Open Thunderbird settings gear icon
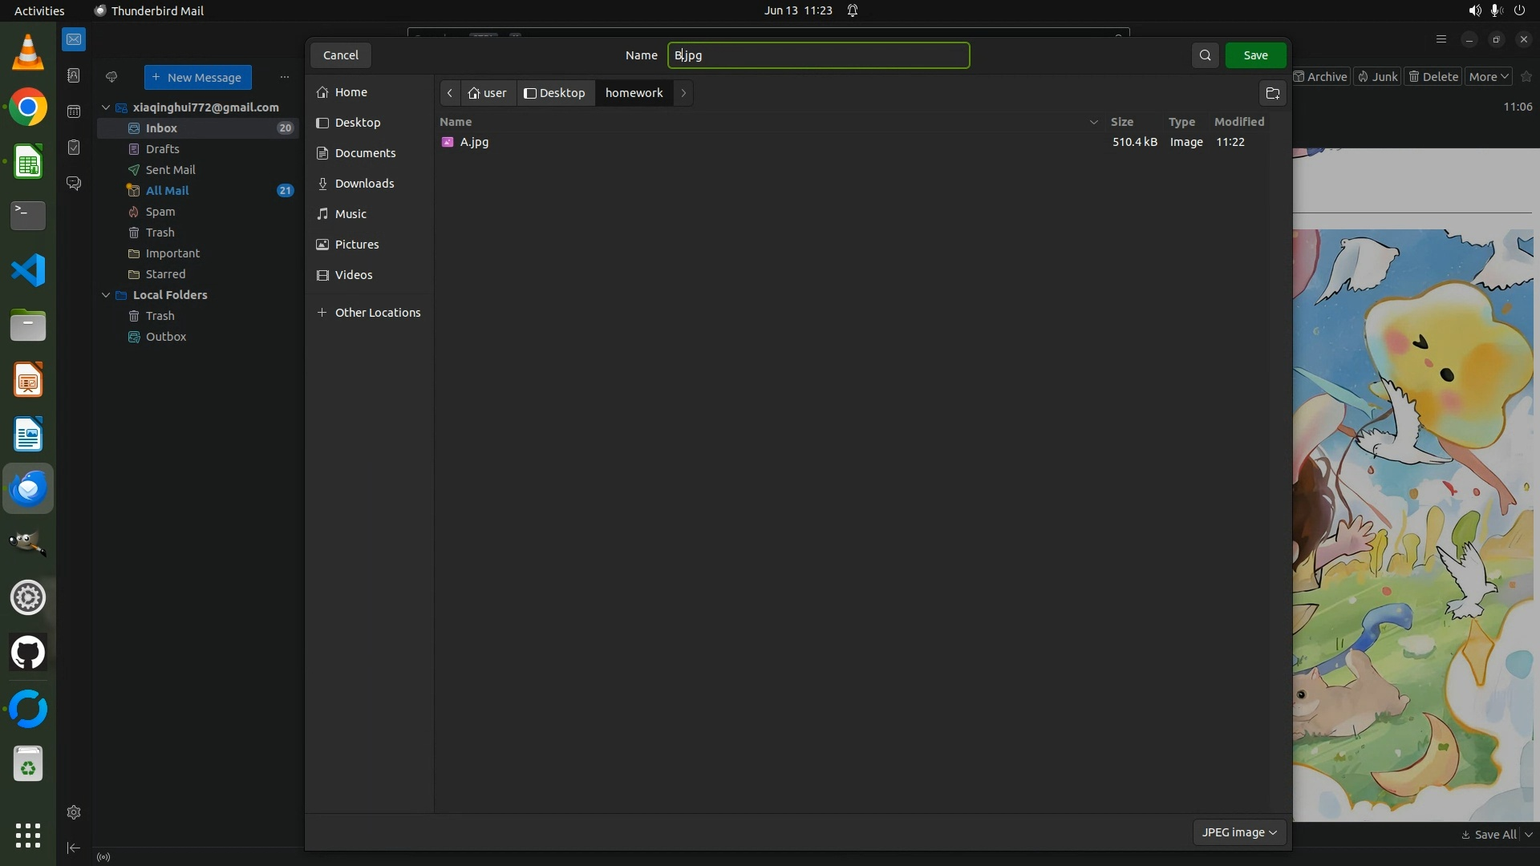Image resolution: width=1540 pixels, height=866 pixels. 74,812
